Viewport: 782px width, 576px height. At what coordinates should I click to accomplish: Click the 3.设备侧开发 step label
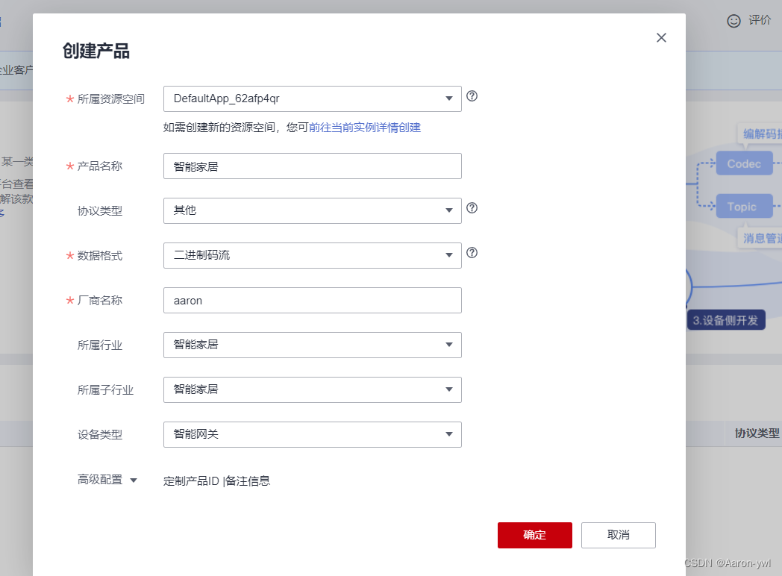(725, 320)
